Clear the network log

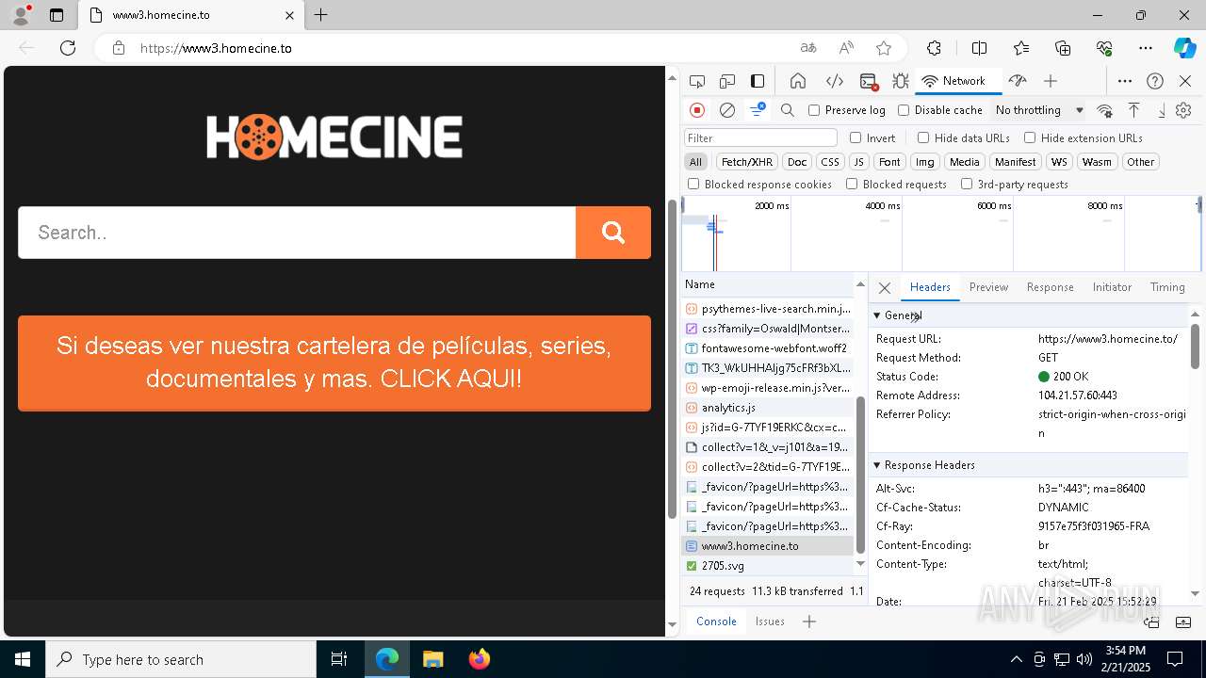[x=727, y=110]
